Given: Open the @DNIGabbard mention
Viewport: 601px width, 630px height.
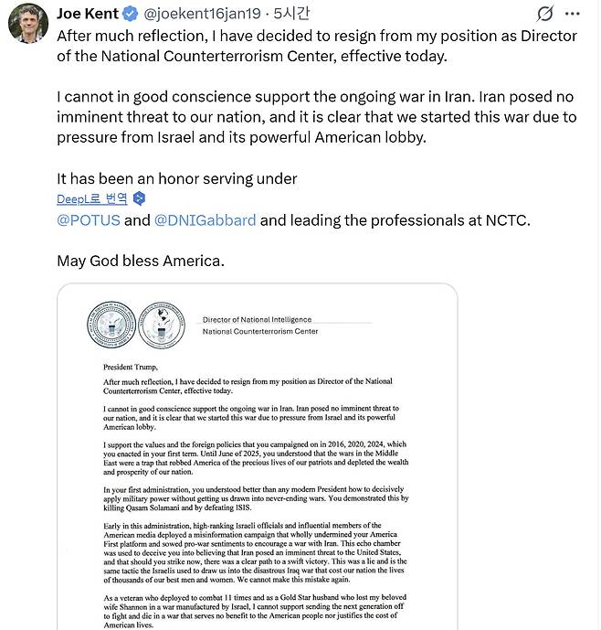Looking at the screenshot, I should tap(205, 220).
